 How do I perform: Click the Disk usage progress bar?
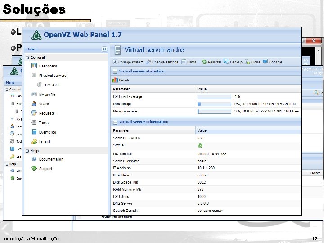point(214,104)
